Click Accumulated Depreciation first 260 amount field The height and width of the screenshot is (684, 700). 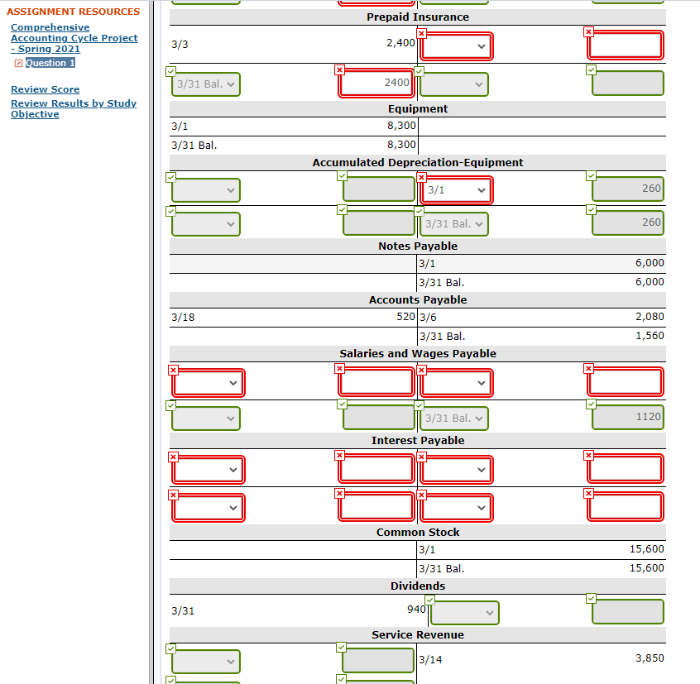point(628,189)
